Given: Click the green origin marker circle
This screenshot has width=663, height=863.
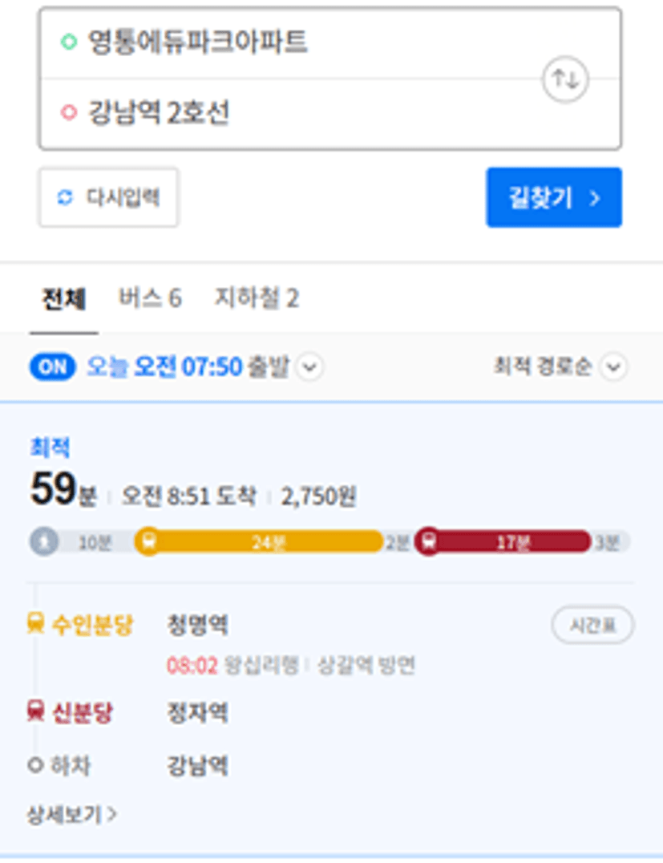Looking at the screenshot, I should click(69, 42).
